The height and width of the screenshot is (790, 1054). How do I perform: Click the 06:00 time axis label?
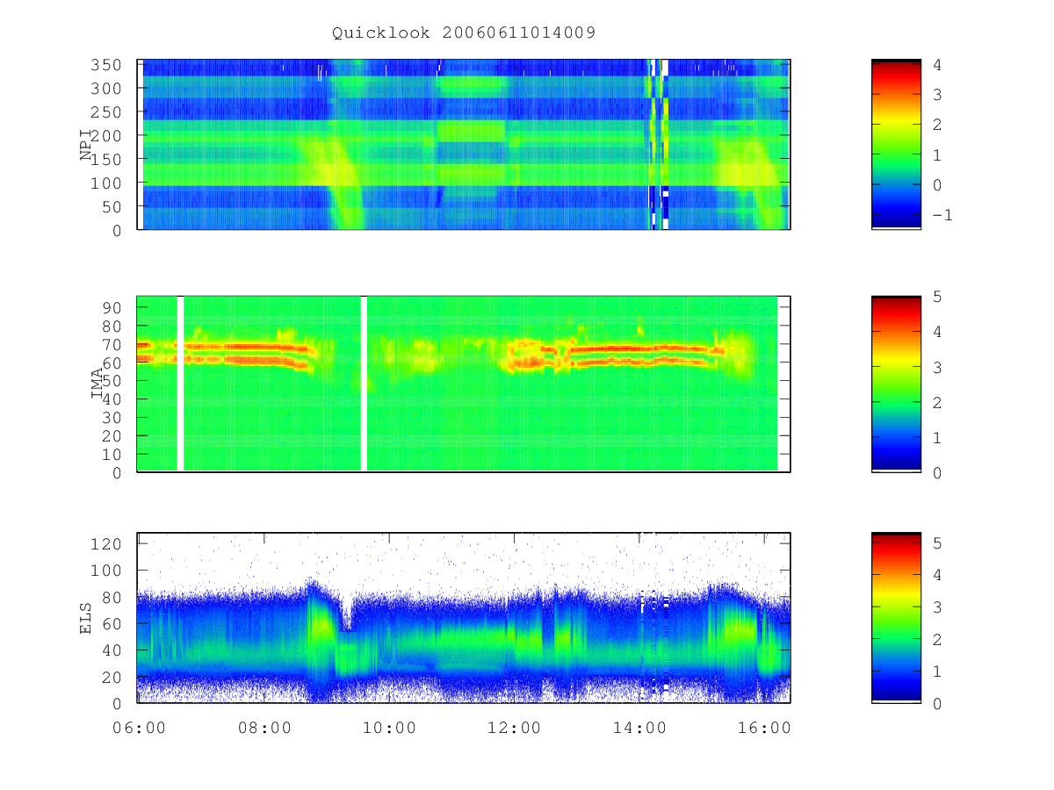[x=141, y=728]
